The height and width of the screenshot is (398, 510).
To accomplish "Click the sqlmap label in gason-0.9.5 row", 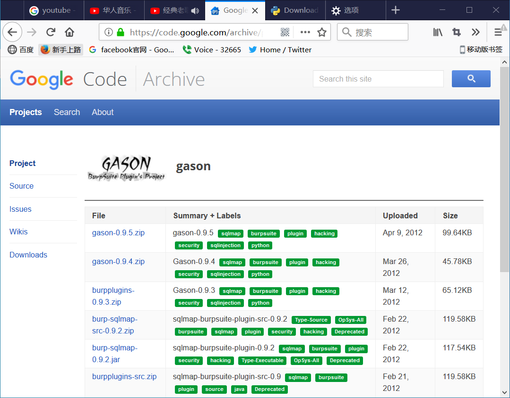I will pyautogui.click(x=231, y=233).
